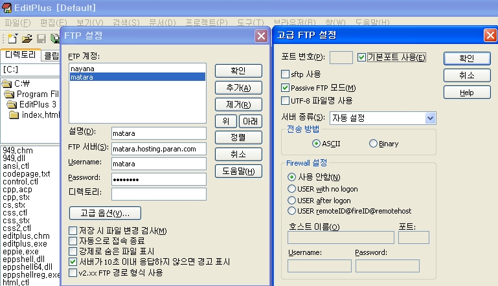This screenshot has height=286, width=498.
Task: Open the [C:] drive selector
Action: [x=30, y=69]
